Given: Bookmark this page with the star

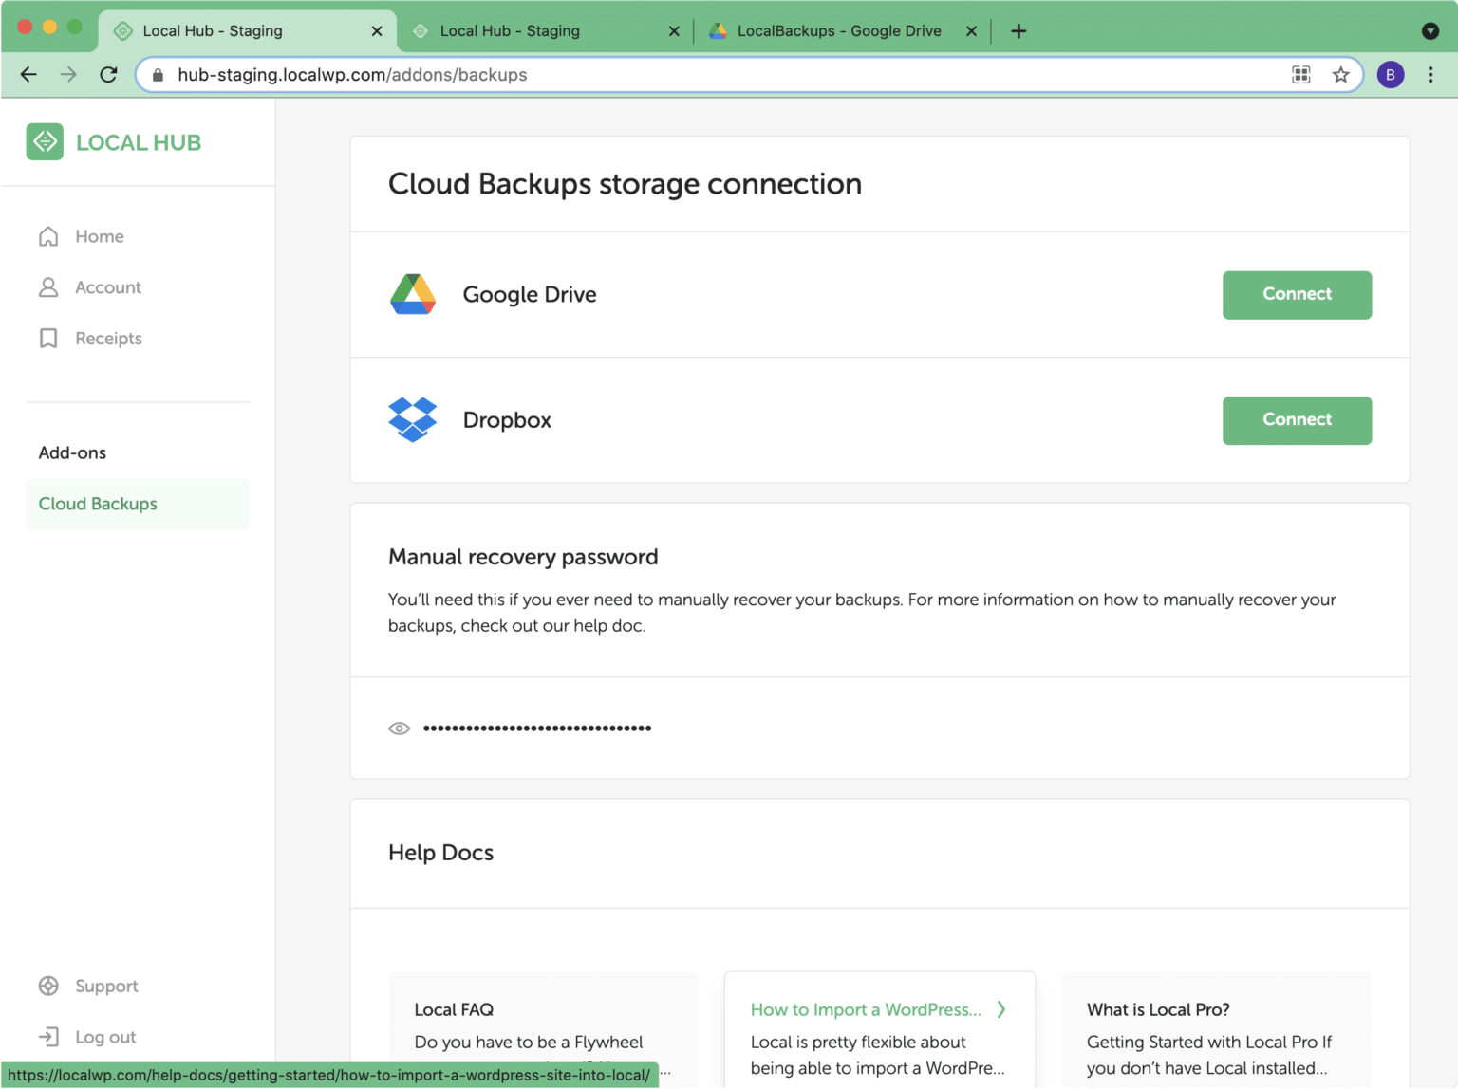Looking at the screenshot, I should [x=1340, y=74].
